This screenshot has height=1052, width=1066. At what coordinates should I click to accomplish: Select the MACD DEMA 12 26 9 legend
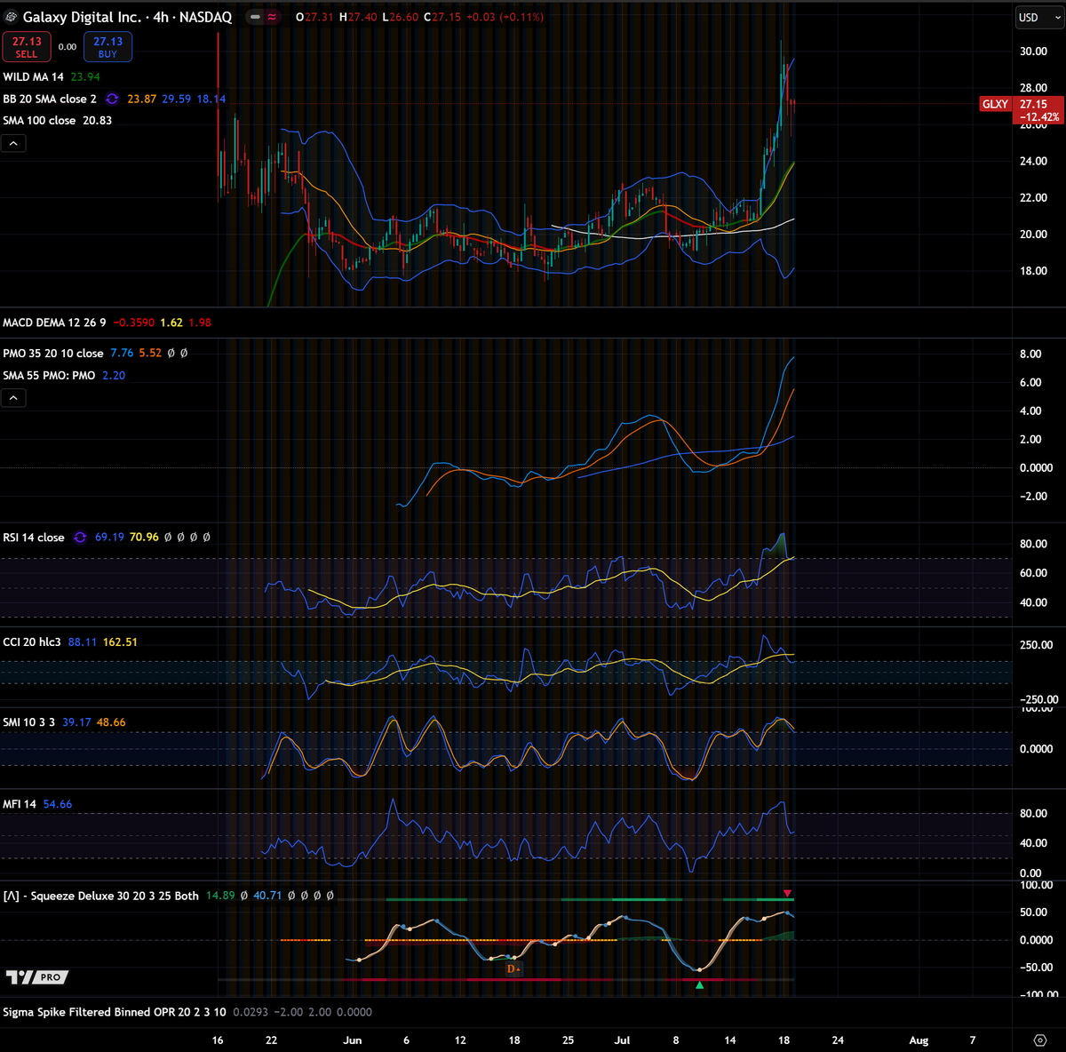click(x=54, y=323)
